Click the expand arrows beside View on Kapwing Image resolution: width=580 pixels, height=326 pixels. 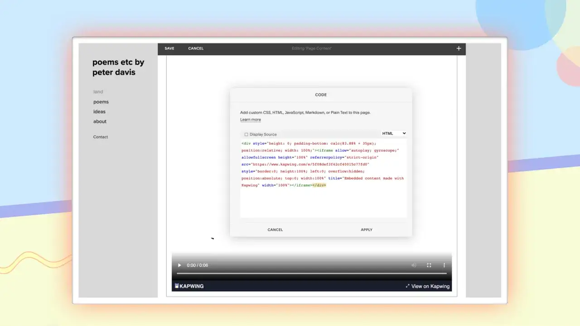pos(406,286)
